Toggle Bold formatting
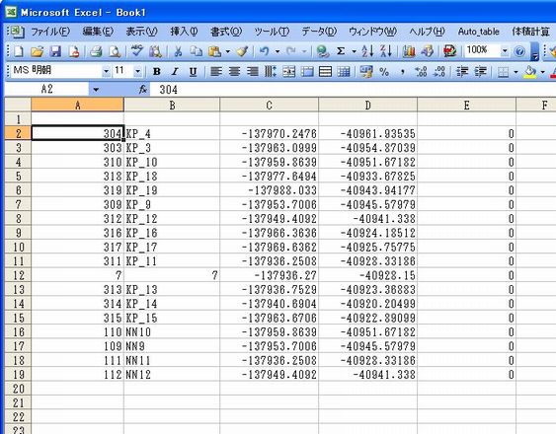 pos(156,72)
